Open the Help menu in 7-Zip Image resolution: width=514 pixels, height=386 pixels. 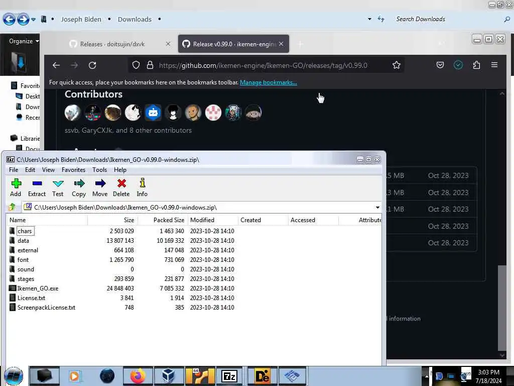pyautogui.click(x=120, y=170)
